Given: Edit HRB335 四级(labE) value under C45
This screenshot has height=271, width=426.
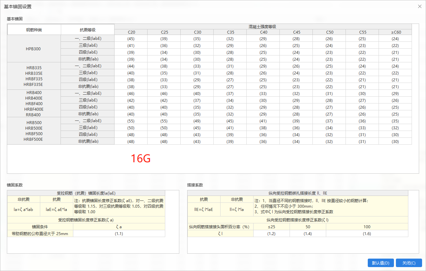Looking at the screenshot, I should [x=296, y=80].
